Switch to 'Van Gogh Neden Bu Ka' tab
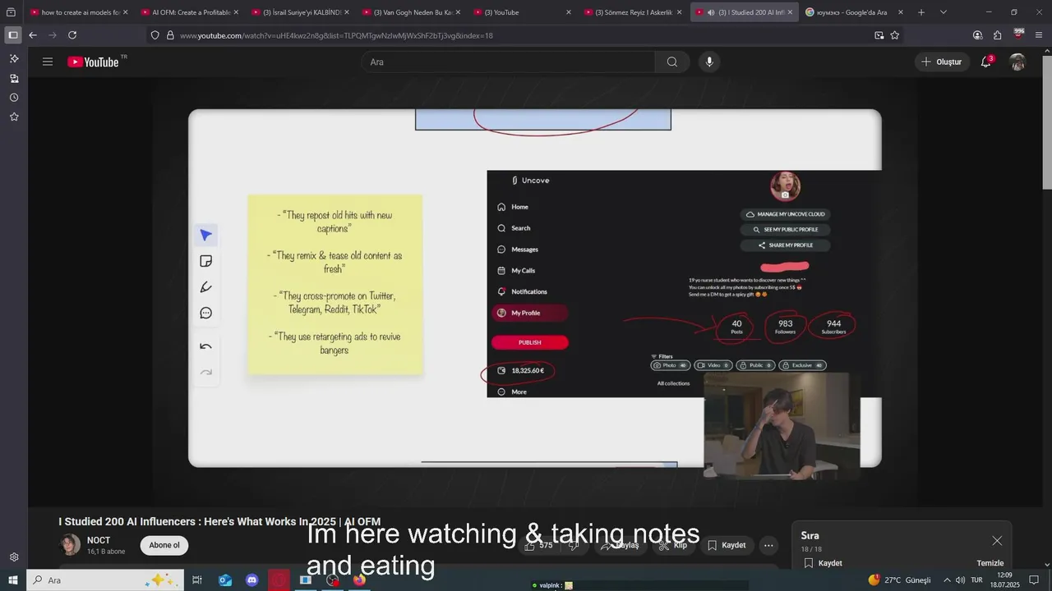Screen dimensions: 1052x591 tap(412, 12)
